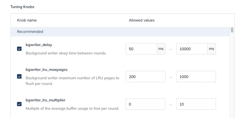
Task: Uncheck the bgwriter_delay knob checkbox
Action: [19, 49]
